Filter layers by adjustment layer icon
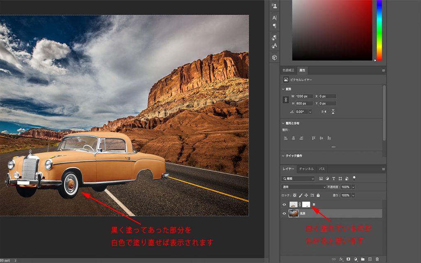421x263 pixels. pos(327,179)
